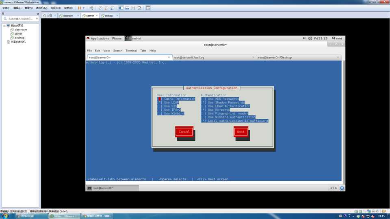Screen dimensions: 390x219
Task: Toggle the Cache Information checkbox
Action: (159, 99)
